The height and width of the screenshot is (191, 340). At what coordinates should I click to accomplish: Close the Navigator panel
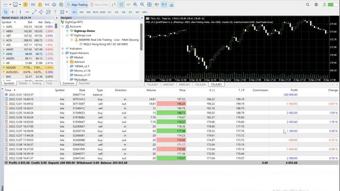tap(142, 18)
